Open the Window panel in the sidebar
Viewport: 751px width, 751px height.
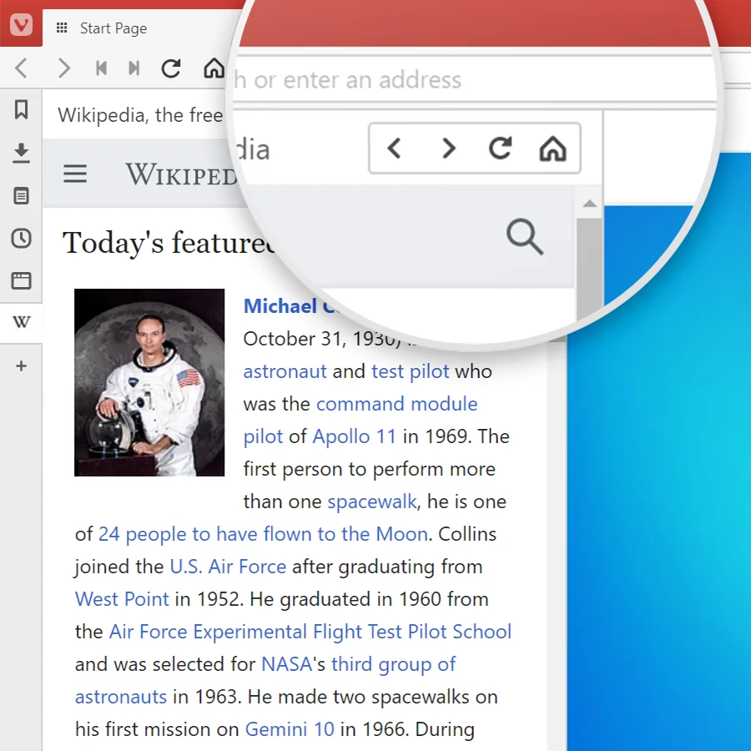click(x=22, y=280)
